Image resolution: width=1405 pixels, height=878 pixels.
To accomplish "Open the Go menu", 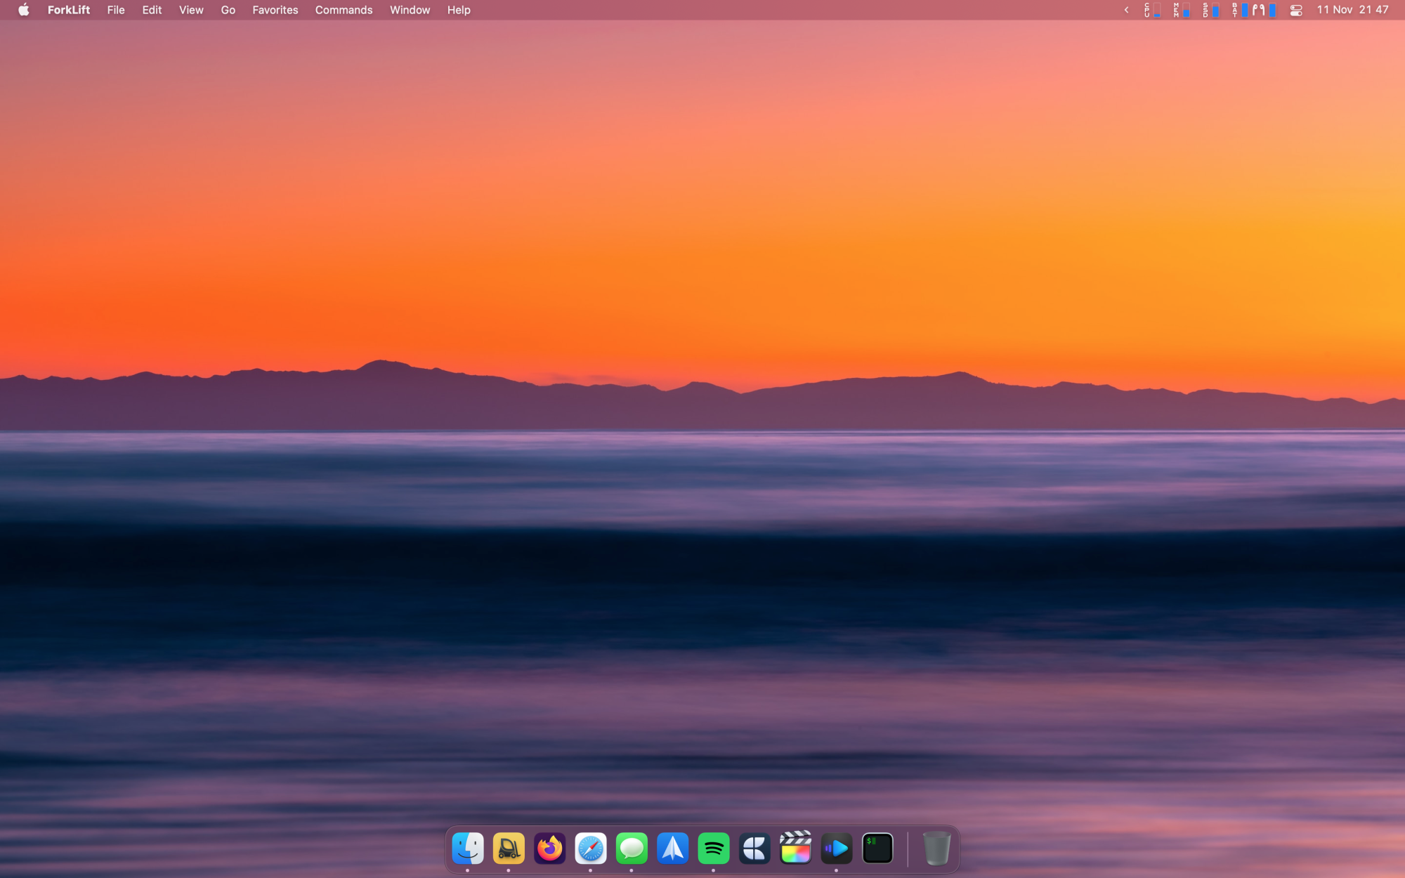I will 228,10.
